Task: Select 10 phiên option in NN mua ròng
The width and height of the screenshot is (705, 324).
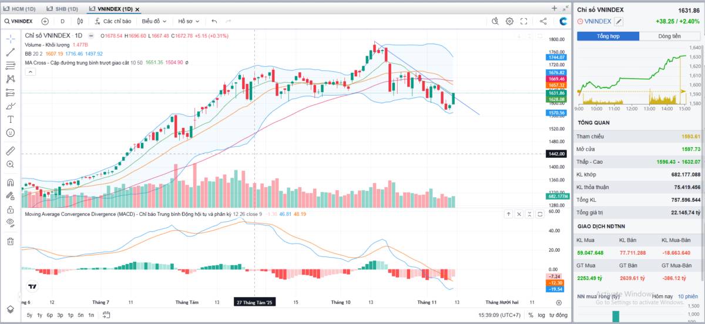Action: point(687,296)
